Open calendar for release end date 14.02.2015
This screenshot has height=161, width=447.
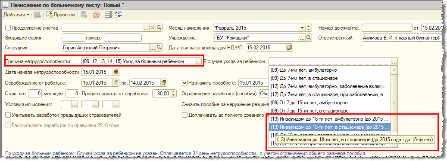pyautogui.click(x=163, y=82)
